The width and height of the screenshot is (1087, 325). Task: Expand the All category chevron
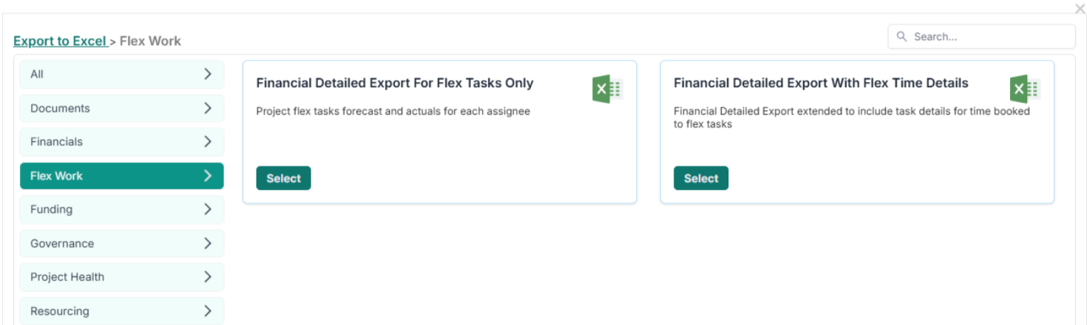point(208,74)
